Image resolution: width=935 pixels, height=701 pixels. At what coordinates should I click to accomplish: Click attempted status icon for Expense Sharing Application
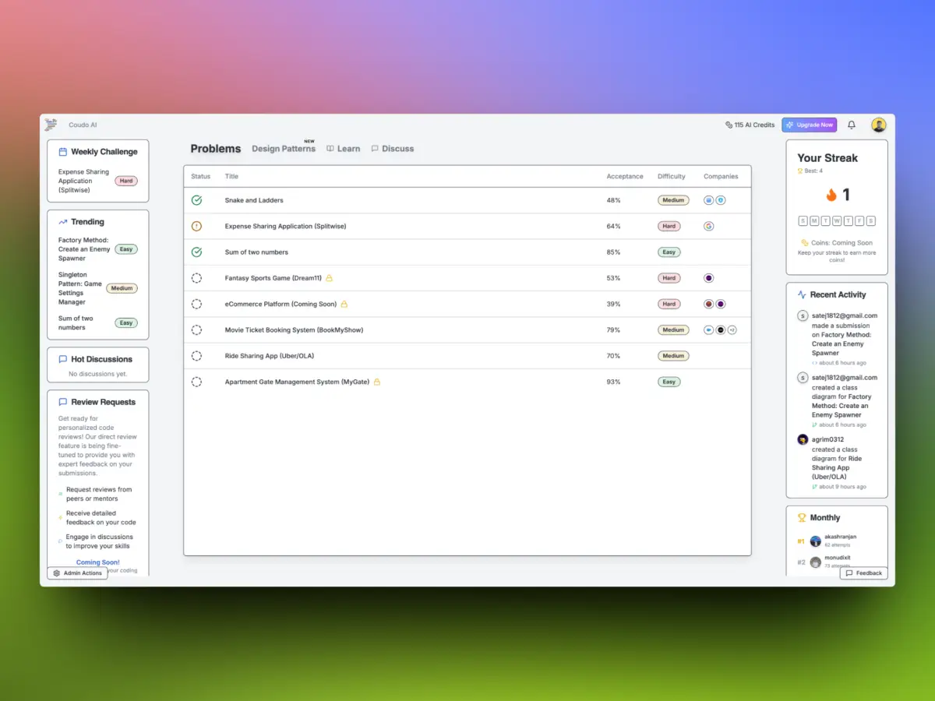pyautogui.click(x=196, y=227)
